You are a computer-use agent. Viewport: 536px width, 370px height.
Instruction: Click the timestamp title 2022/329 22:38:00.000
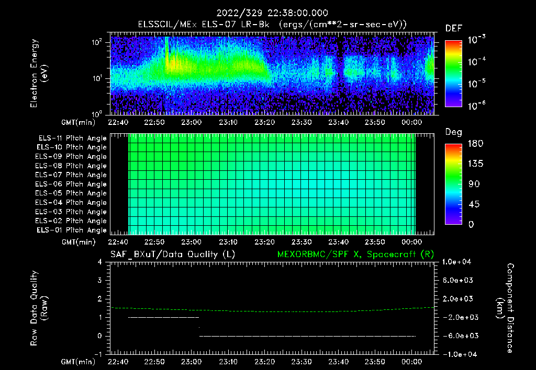pos(272,13)
